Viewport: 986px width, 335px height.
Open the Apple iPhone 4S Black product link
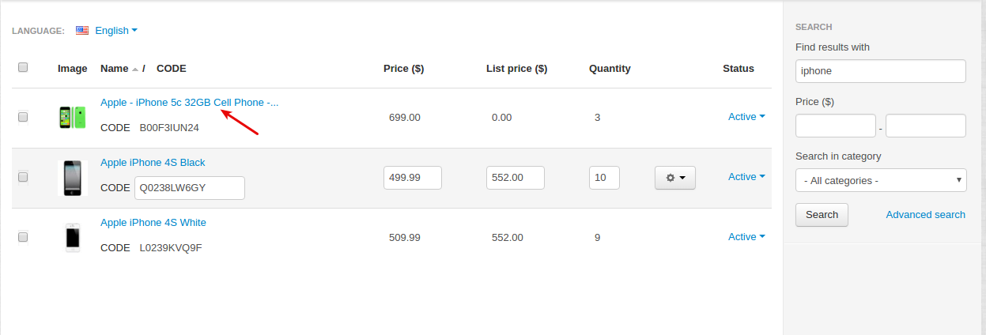click(x=153, y=163)
